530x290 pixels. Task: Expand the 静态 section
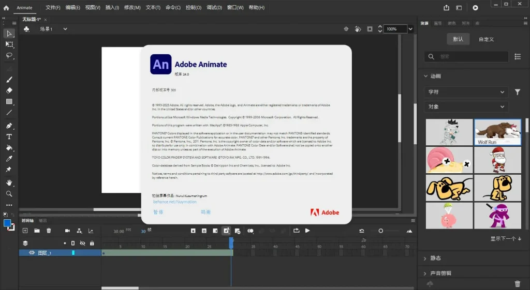coord(425,258)
